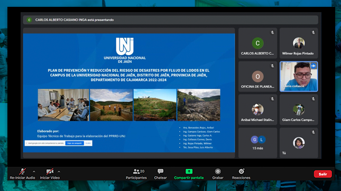Leave meeting with red Salir button
The image size is (341, 191).
click(322, 174)
